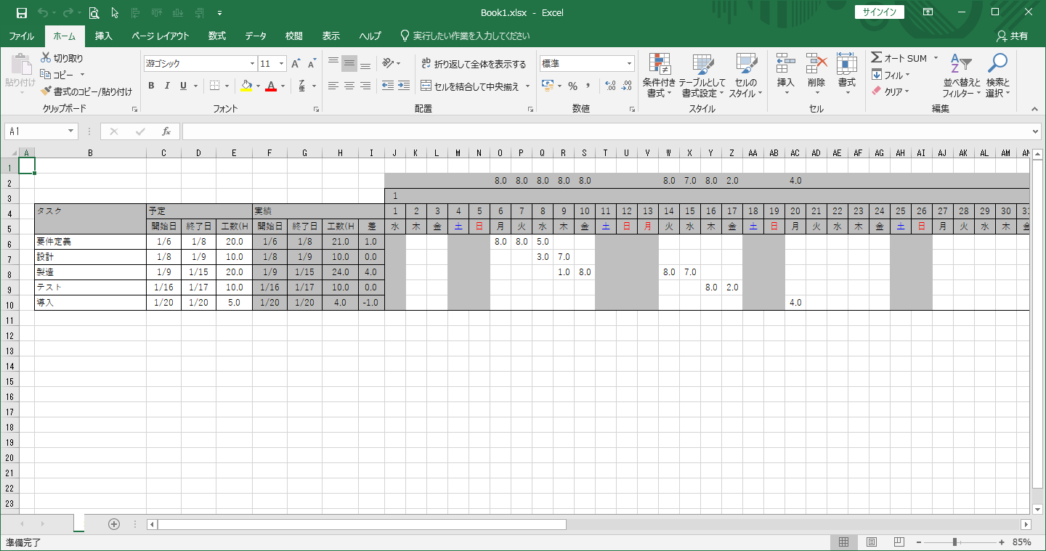Open the font name dropdown
This screenshot has width=1046, height=551.
pyautogui.click(x=253, y=64)
